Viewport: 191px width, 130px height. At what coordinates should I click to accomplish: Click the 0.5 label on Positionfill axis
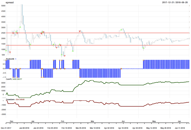(x=4, y=64)
